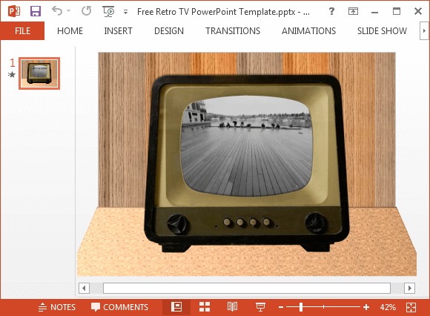Open Ribbon Display Options button

pos(353,11)
